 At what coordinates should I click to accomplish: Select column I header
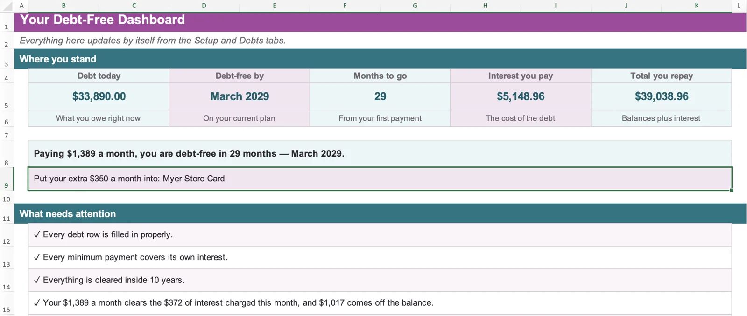tap(556, 6)
